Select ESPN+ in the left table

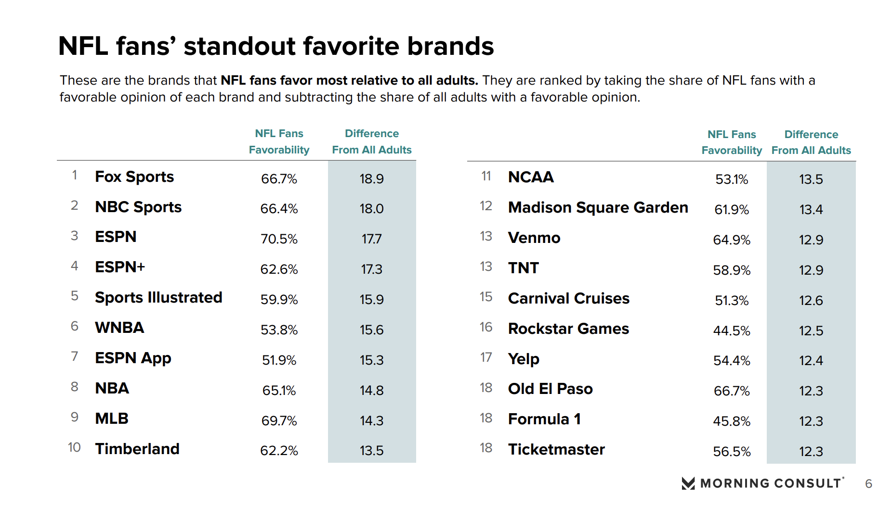pyautogui.click(x=120, y=267)
